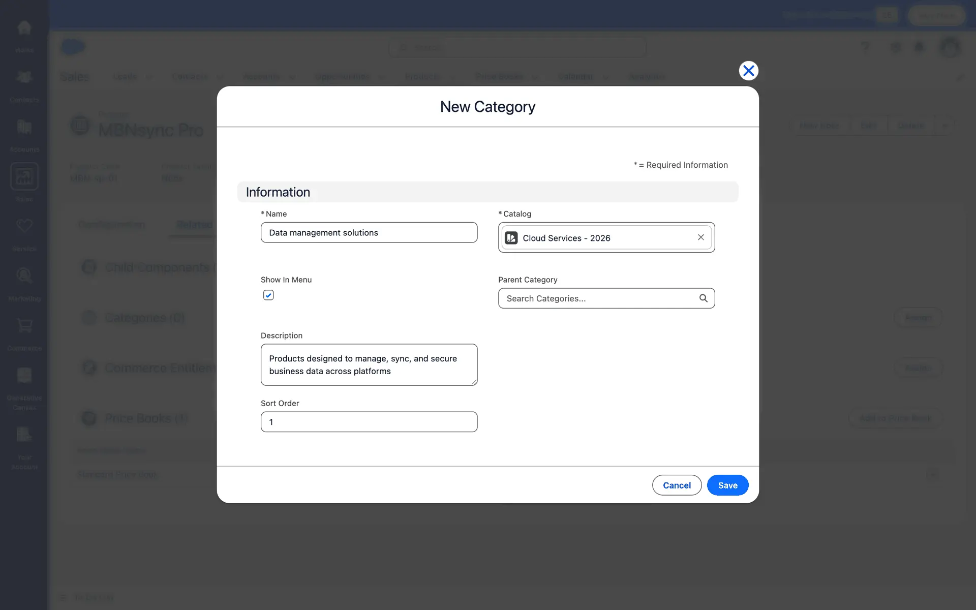This screenshot has width=976, height=610.
Task: Open Service heart icon in sidebar
Action: 24,226
